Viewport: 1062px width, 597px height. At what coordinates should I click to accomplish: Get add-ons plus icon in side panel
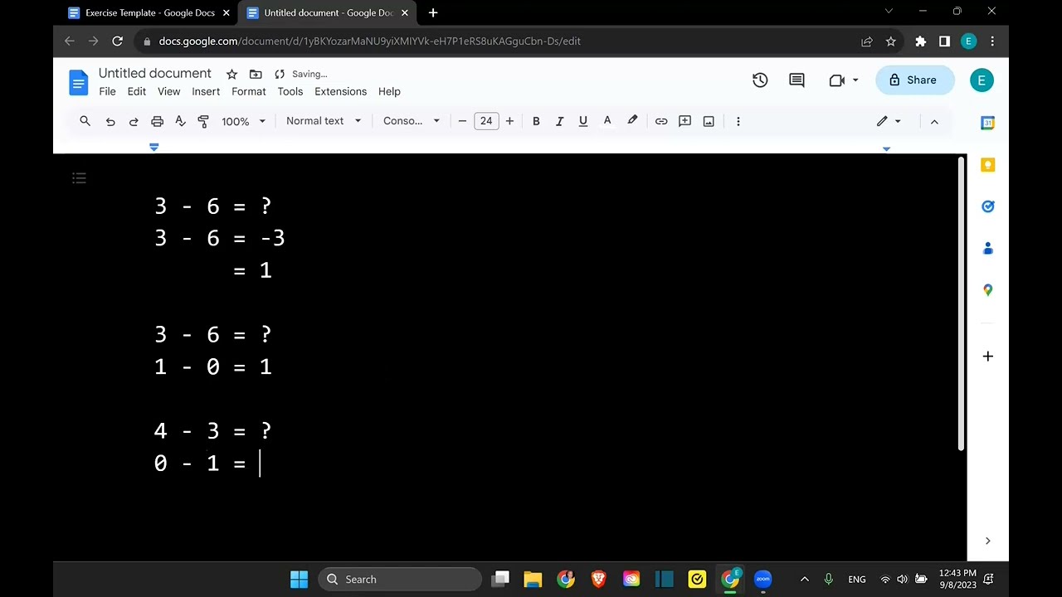click(x=987, y=357)
